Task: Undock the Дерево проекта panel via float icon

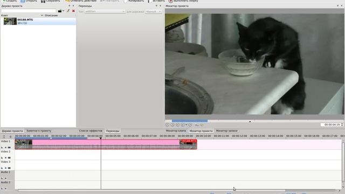Action: pyautogui.click(x=70, y=6)
